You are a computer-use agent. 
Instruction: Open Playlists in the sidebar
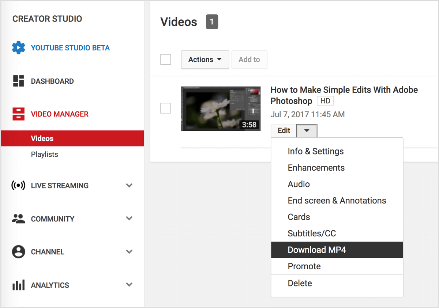coord(45,155)
